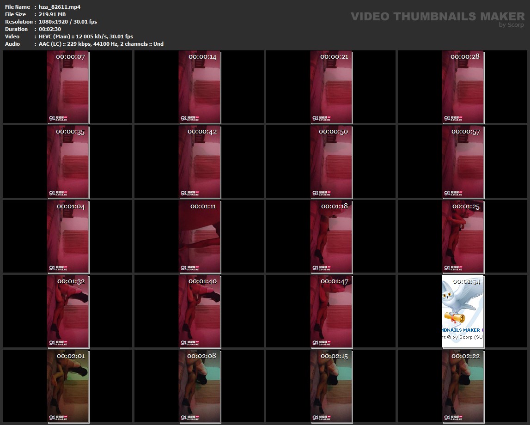The width and height of the screenshot is (530, 425).
Task: Choose the thumbnail marked 00:00:50
Action: [331, 162]
